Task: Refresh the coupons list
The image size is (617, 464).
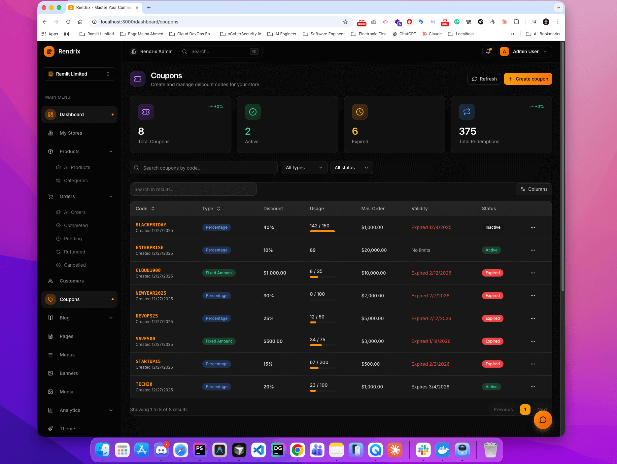Action: point(484,79)
